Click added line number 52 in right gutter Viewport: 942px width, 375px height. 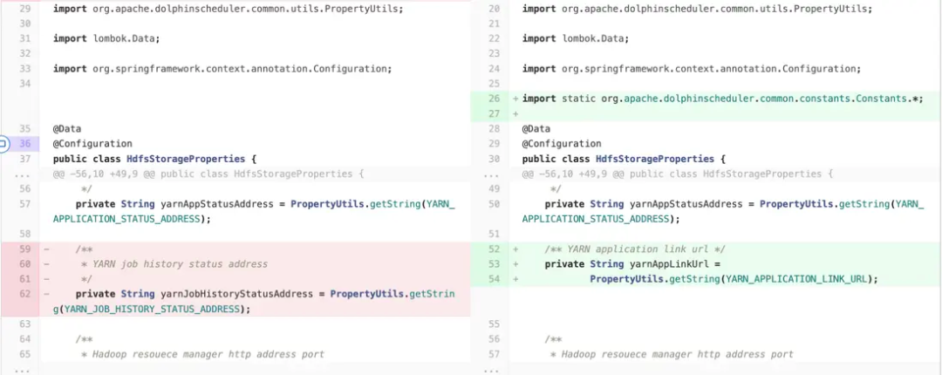tap(494, 249)
